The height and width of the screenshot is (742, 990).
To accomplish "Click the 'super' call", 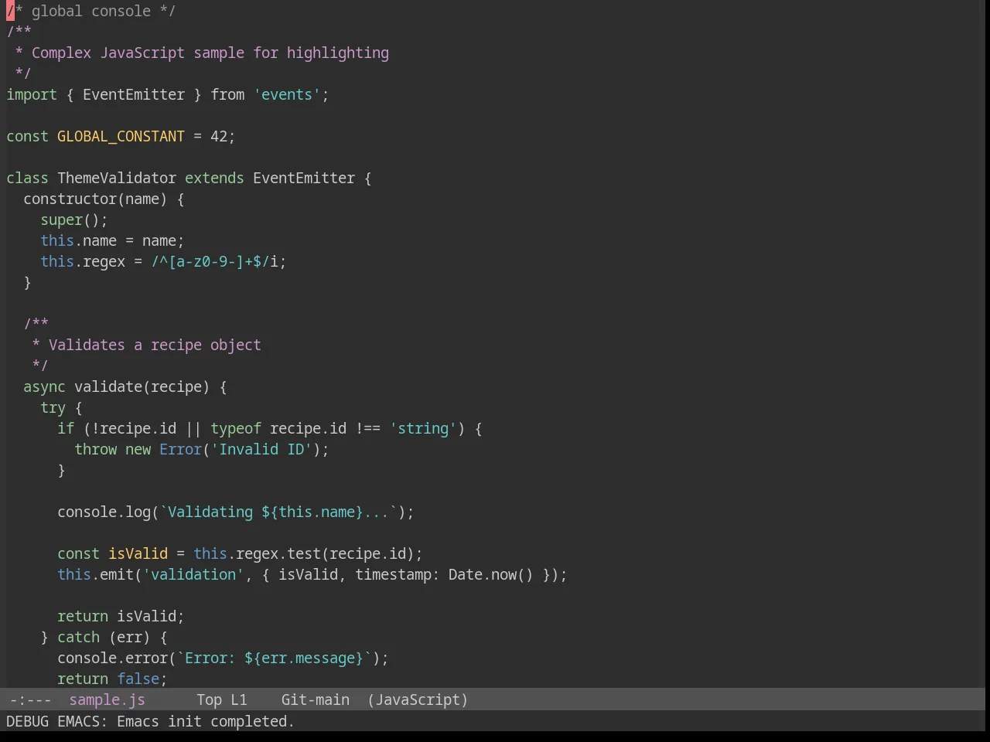I will (61, 220).
